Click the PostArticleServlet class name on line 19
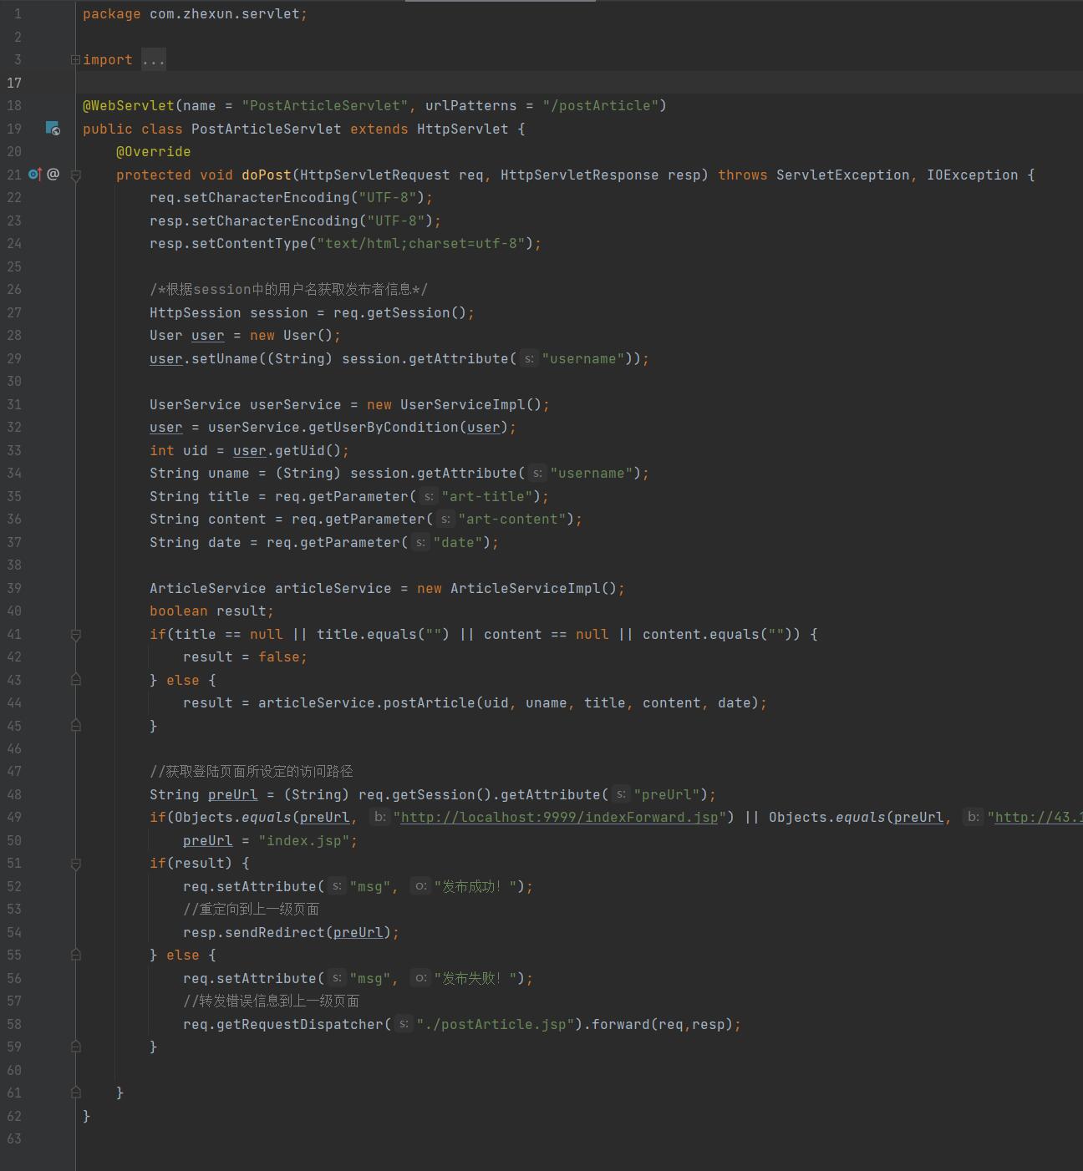This screenshot has width=1083, height=1171. 267,129
